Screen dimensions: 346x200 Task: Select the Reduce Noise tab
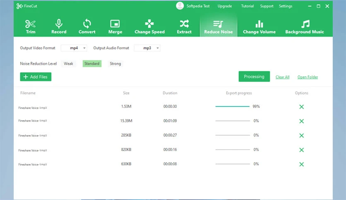[219, 26]
